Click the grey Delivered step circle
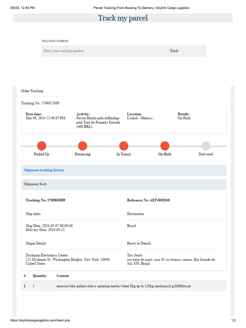Image resolution: width=246 pixels, height=328 pixels. coord(206,146)
